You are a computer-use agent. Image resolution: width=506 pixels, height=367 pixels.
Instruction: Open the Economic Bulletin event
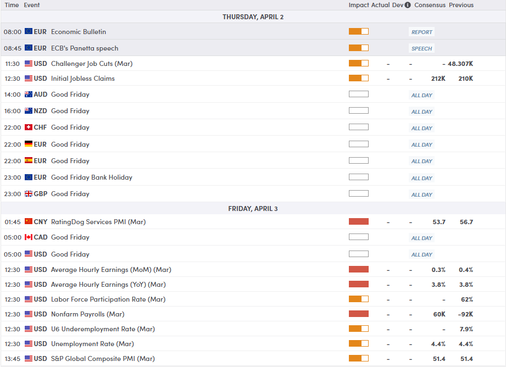(79, 32)
